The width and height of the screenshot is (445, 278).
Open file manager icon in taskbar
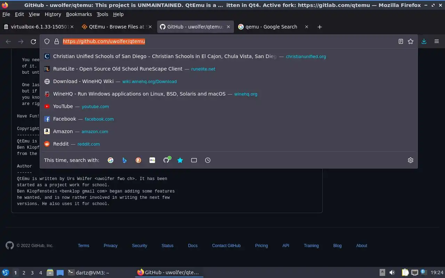(50, 273)
